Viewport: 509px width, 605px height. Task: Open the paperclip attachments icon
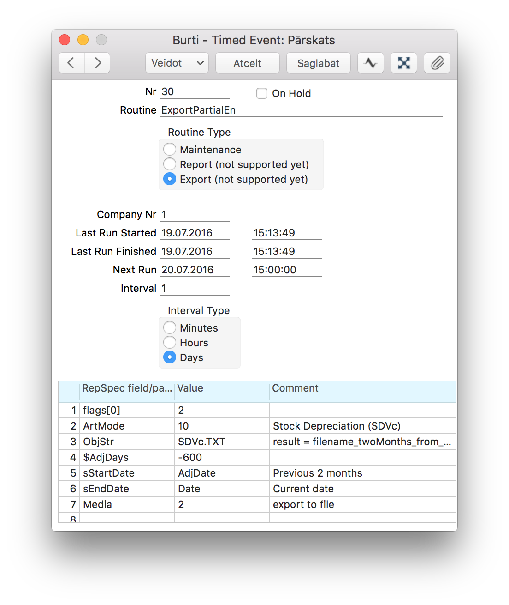437,63
